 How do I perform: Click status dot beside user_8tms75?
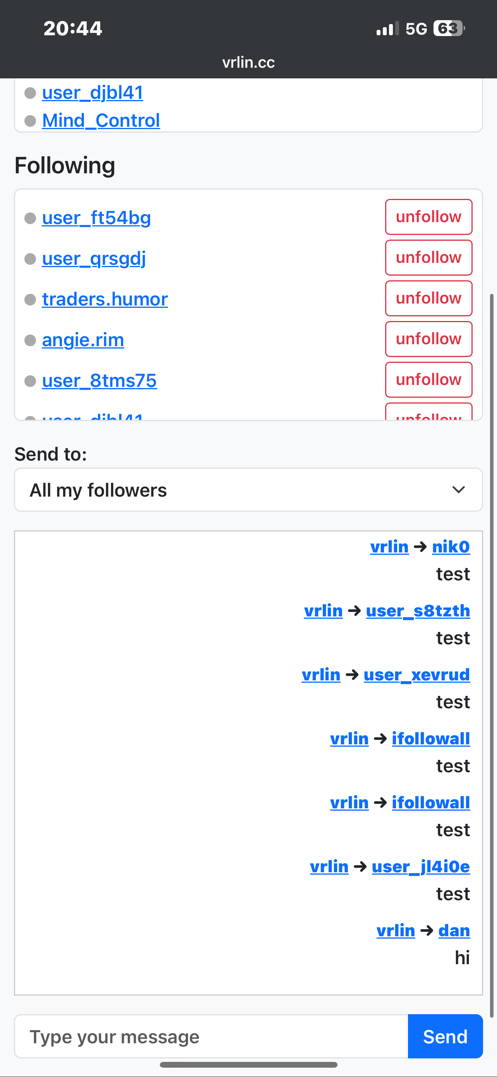pyautogui.click(x=30, y=381)
